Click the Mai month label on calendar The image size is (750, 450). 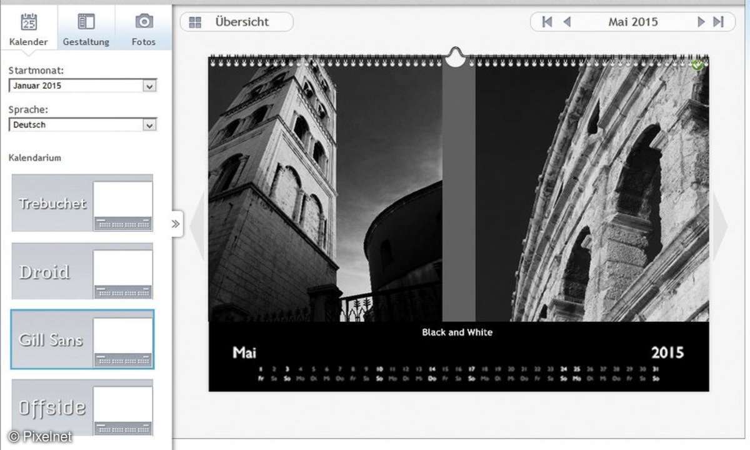pos(244,352)
